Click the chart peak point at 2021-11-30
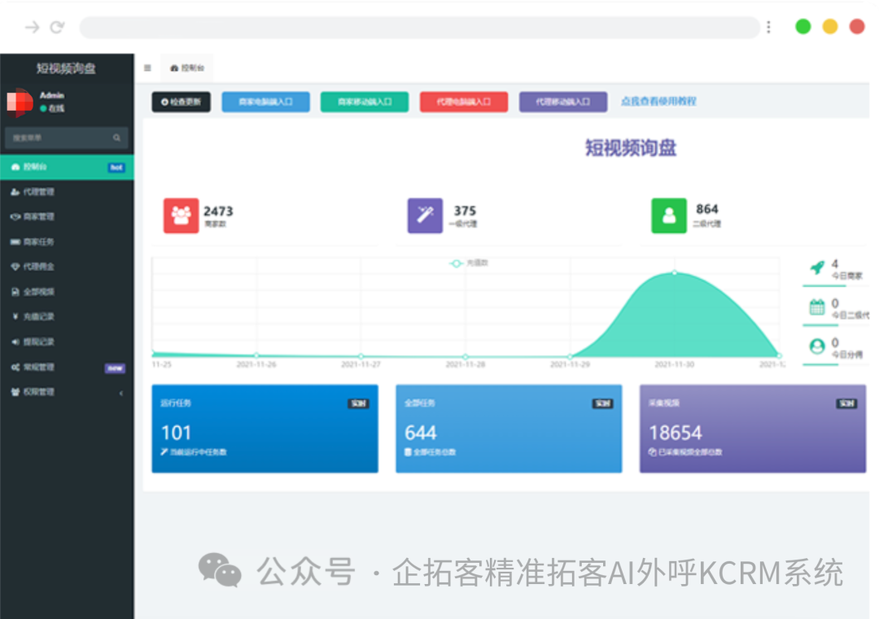Viewport: 879px width, 619px height. (675, 272)
